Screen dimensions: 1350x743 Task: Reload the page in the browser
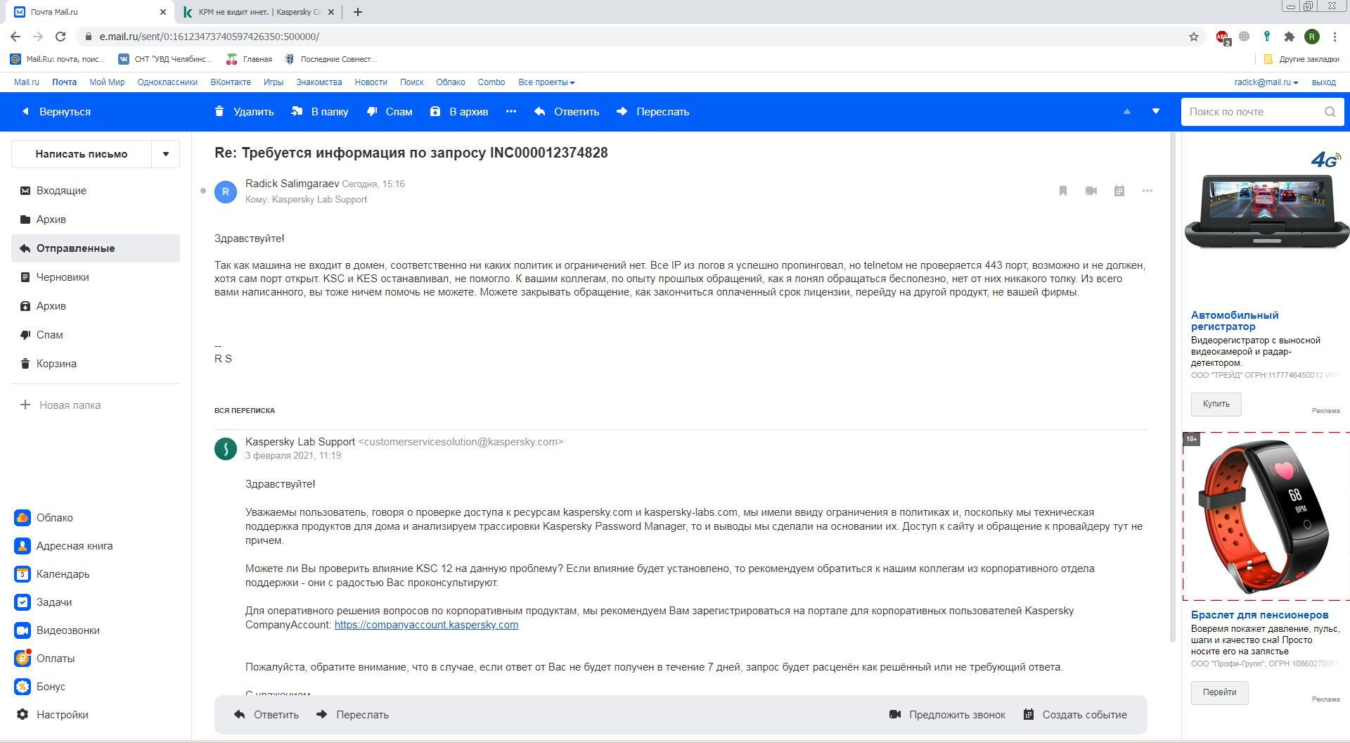pyautogui.click(x=60, y=37)
